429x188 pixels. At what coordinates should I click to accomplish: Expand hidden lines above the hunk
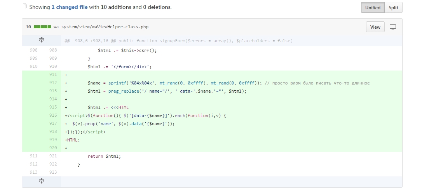click(41, 40)
